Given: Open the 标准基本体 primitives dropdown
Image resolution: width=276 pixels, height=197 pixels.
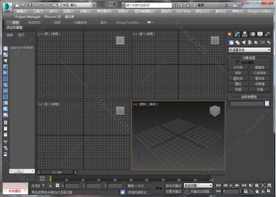Looking at the screenshot, I should coord(249,50).
